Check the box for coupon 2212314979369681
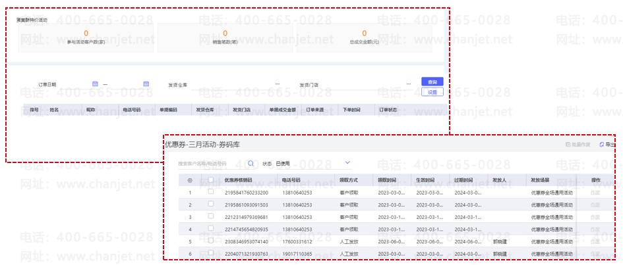The image size is (623, 265). pos(211,216)
